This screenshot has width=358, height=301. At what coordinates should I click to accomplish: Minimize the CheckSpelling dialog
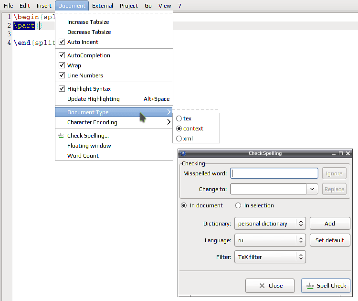[334, 153]
